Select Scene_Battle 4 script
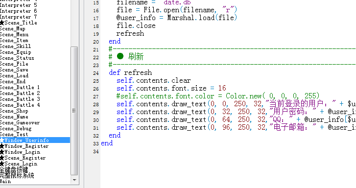356x188 pixels. 20,105
